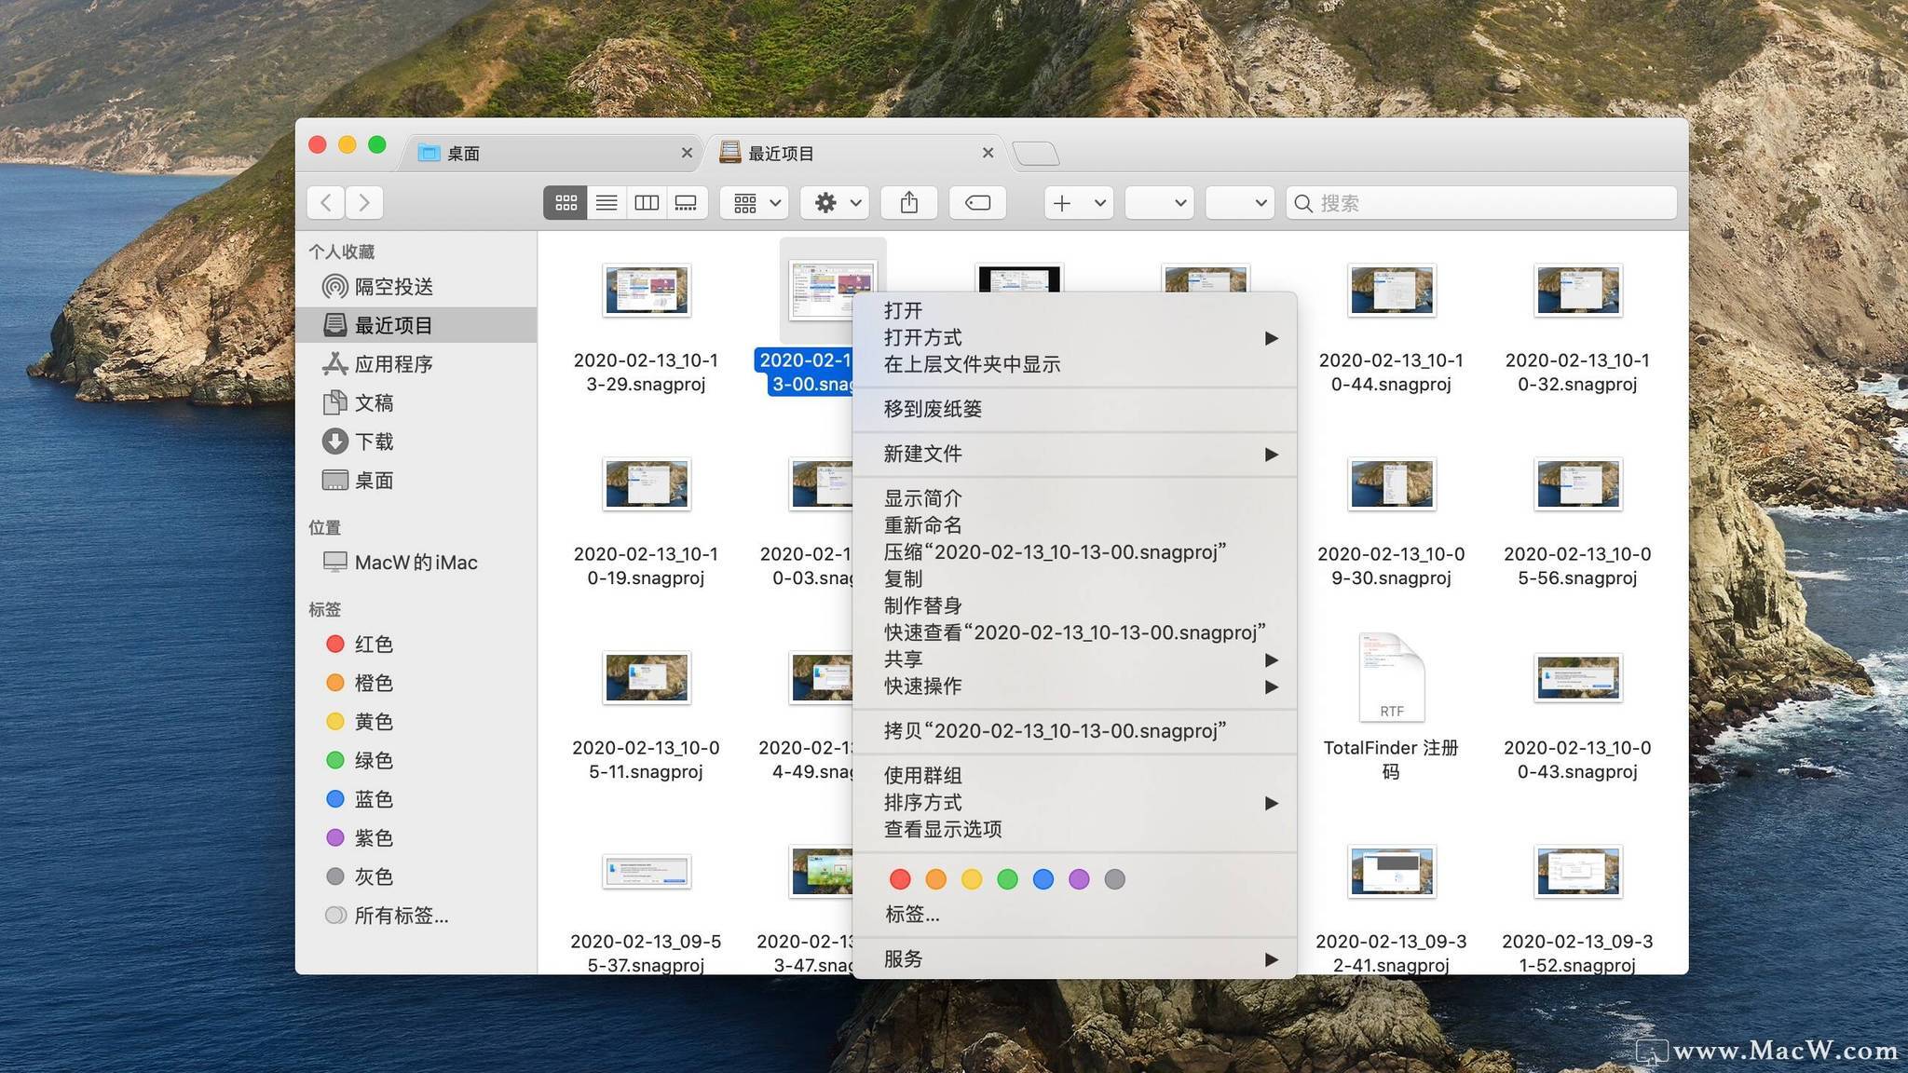Choose 在上层文件夹中显示
The image size is (1908, 1073).
pyautogui.click(x=1074, y=364)
